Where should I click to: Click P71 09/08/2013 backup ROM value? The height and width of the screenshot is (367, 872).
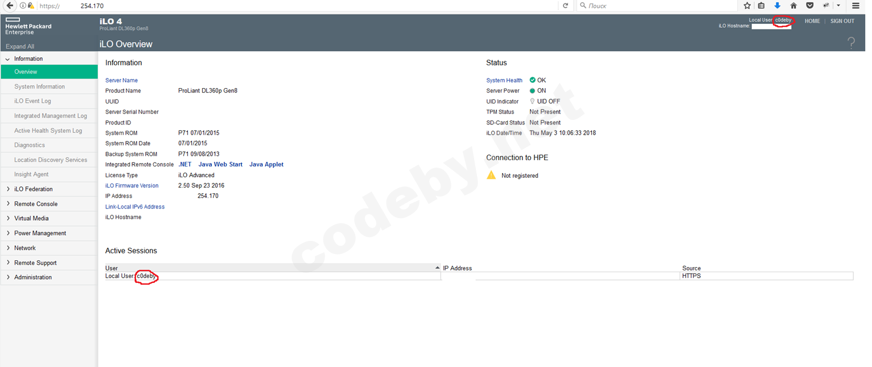(199, 154)
